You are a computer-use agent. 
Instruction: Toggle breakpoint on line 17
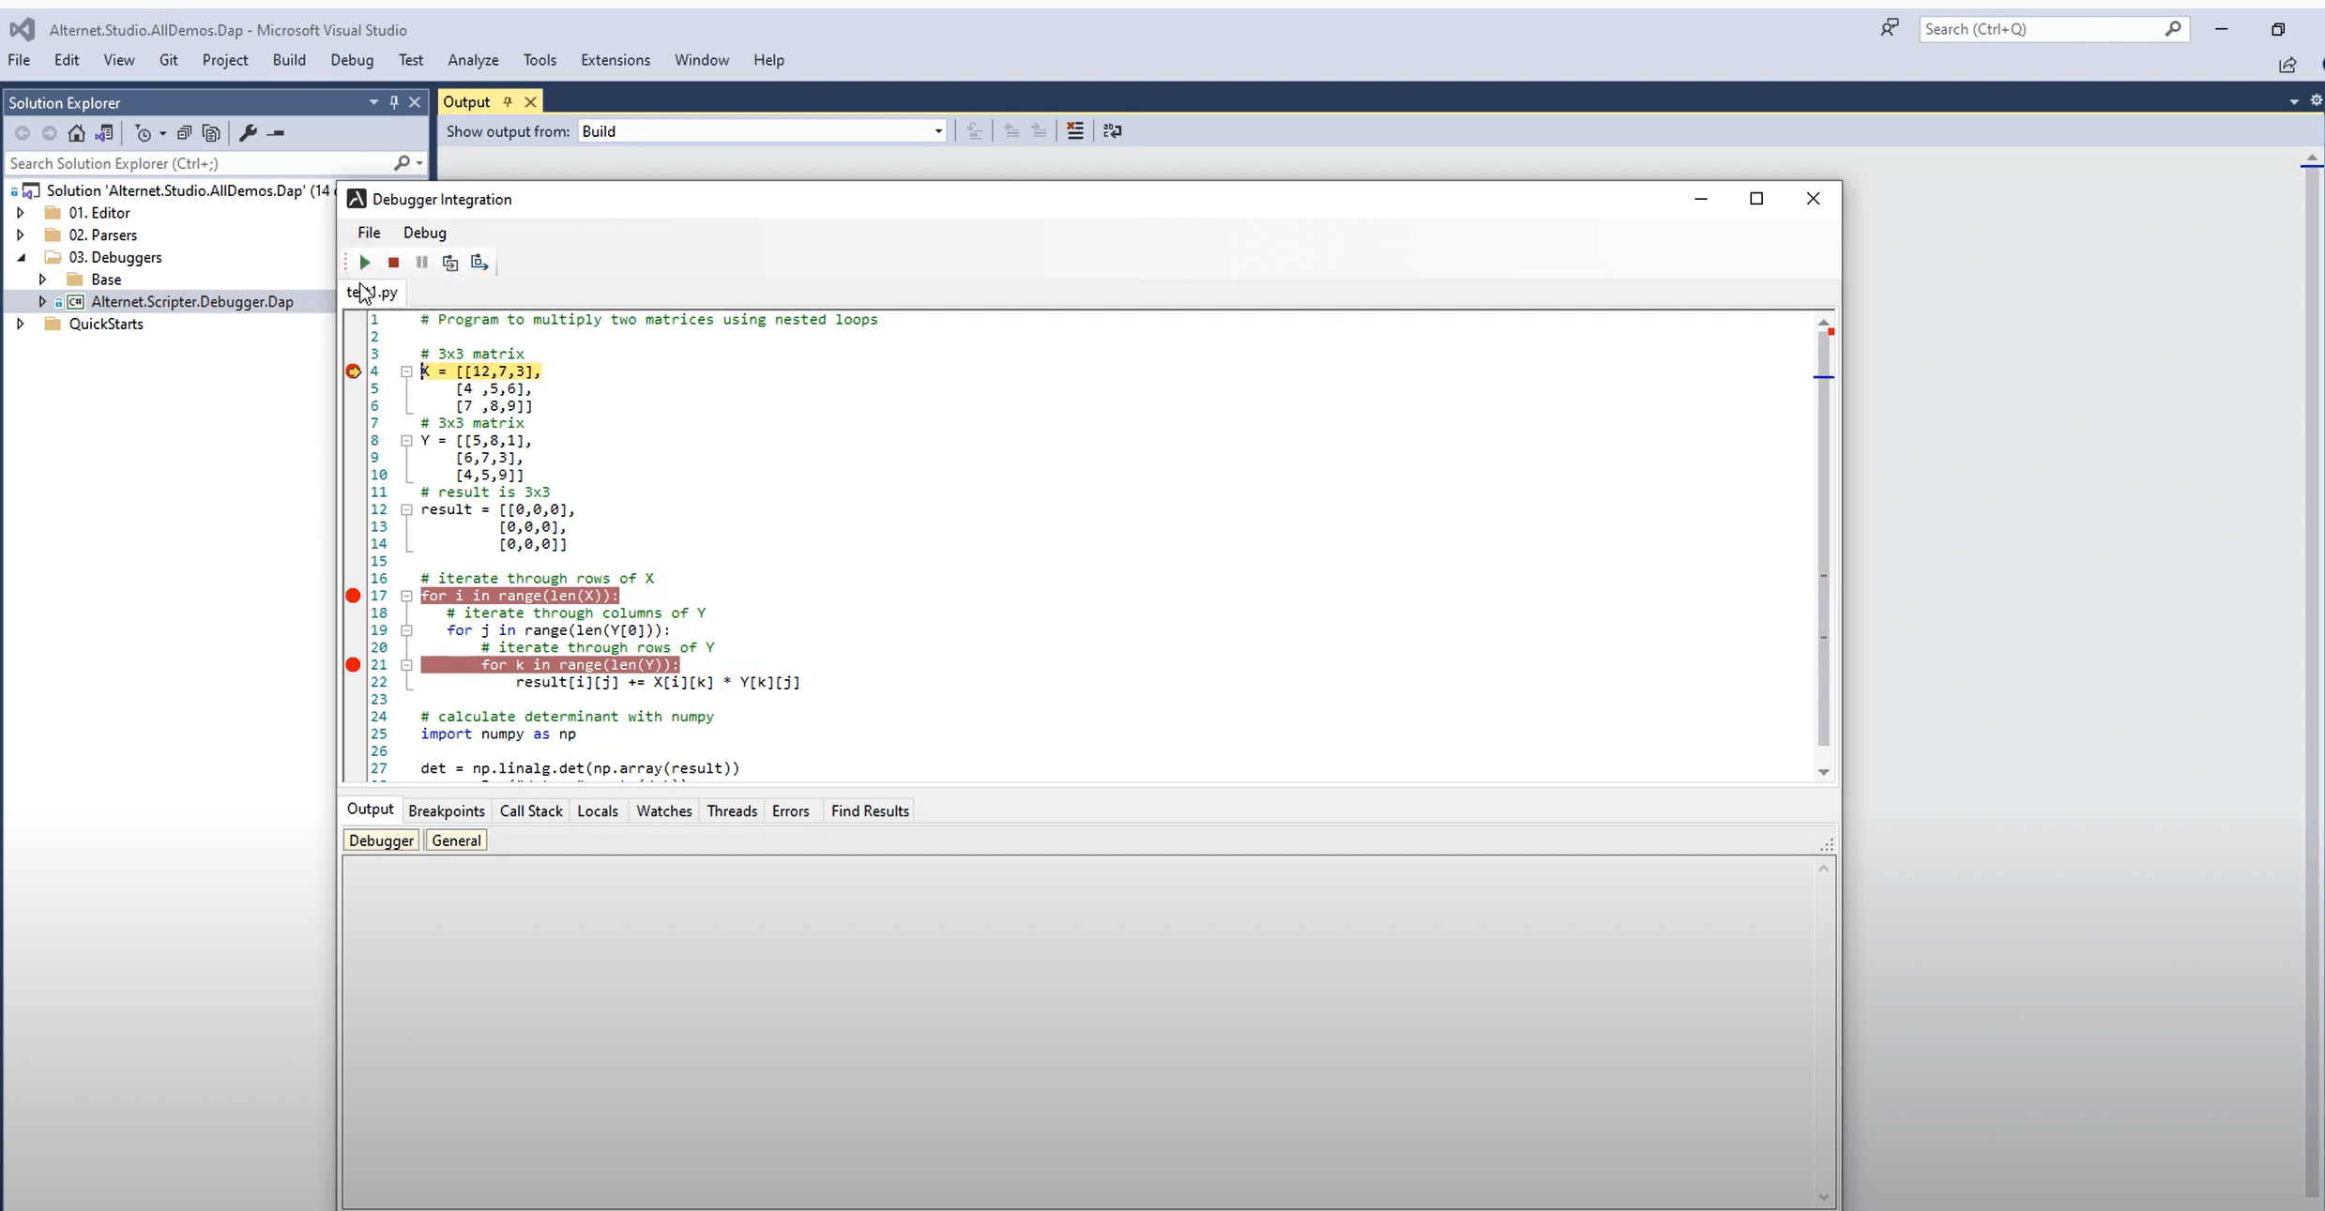pos(353,596)
